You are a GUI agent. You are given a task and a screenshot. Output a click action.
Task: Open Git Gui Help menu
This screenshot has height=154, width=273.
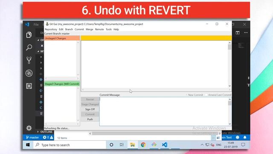tap(116, 30)
